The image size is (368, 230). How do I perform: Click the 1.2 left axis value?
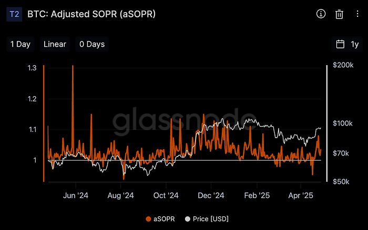coord(32,99)
